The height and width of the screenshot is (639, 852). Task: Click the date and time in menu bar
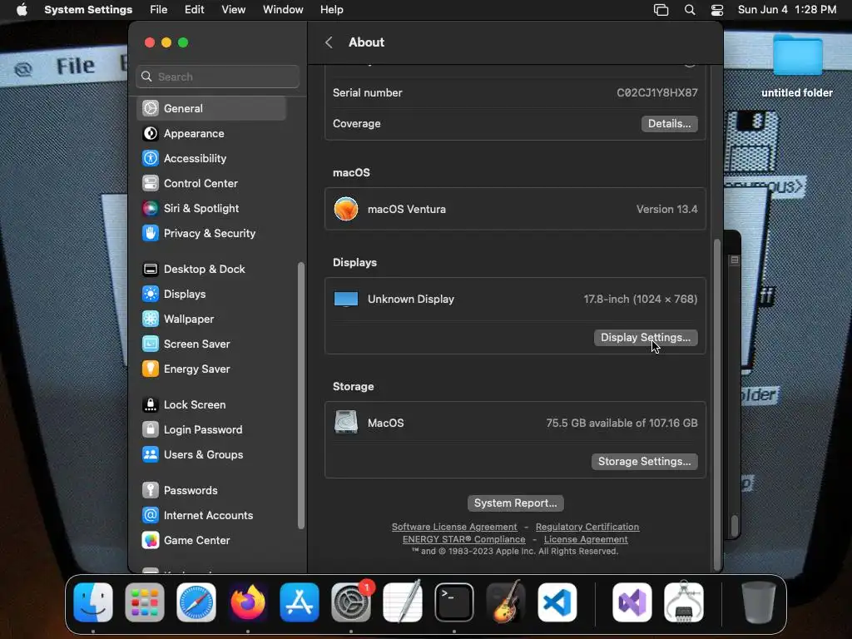tap(787, 10)
